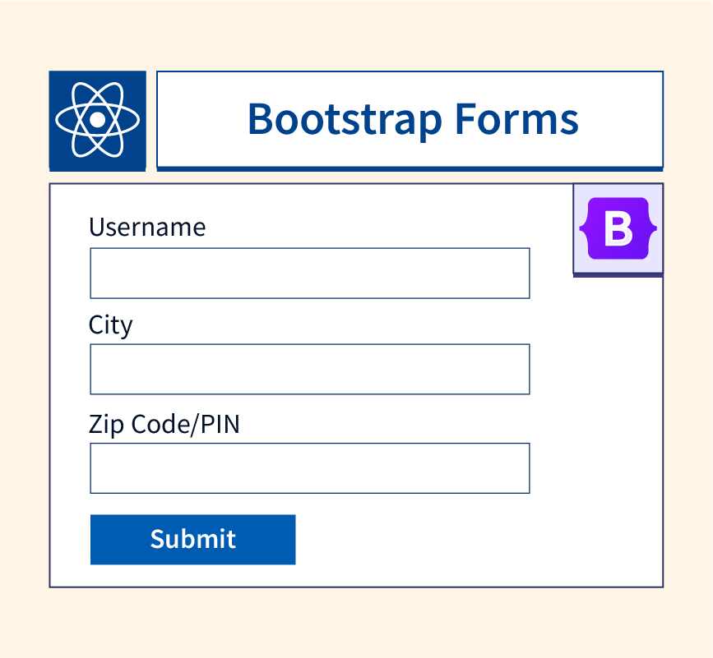Image resolution: width=713 pixels, height=658 pixels.
Task: Click the word Bootstrap in the title
Action: click(x=344, y=120)
